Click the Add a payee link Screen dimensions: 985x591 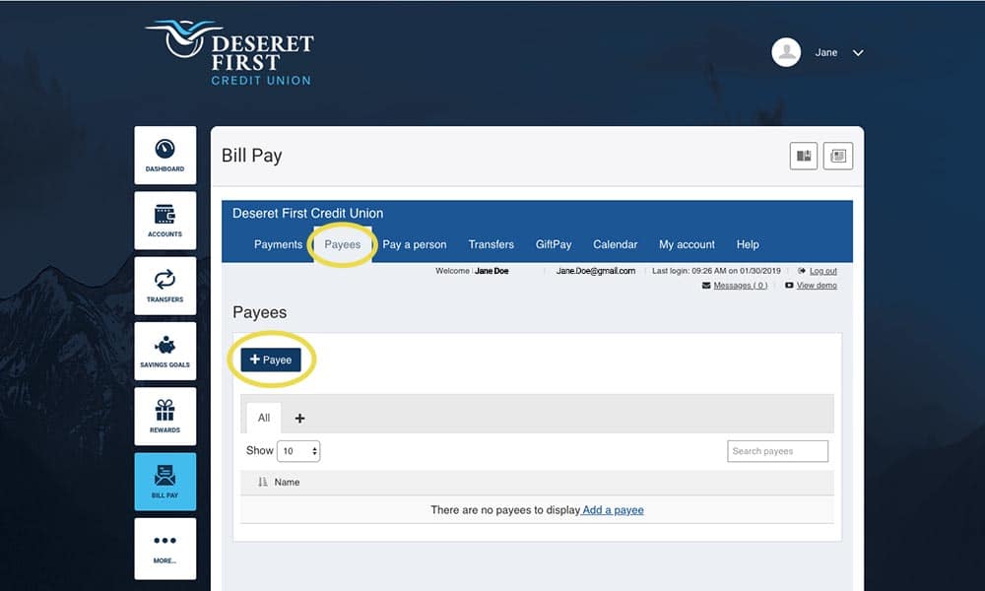click(x=613, y=510)
